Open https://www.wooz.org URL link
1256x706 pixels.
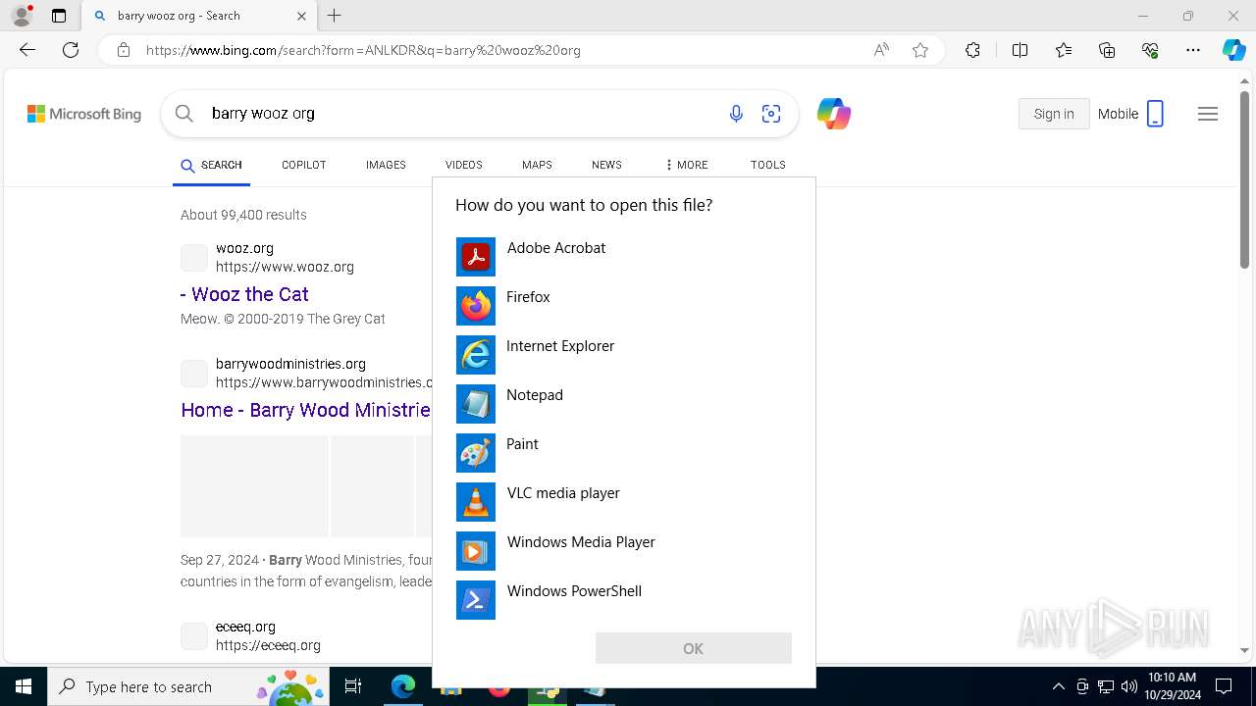pyautogui.click(x=285, y=267)
